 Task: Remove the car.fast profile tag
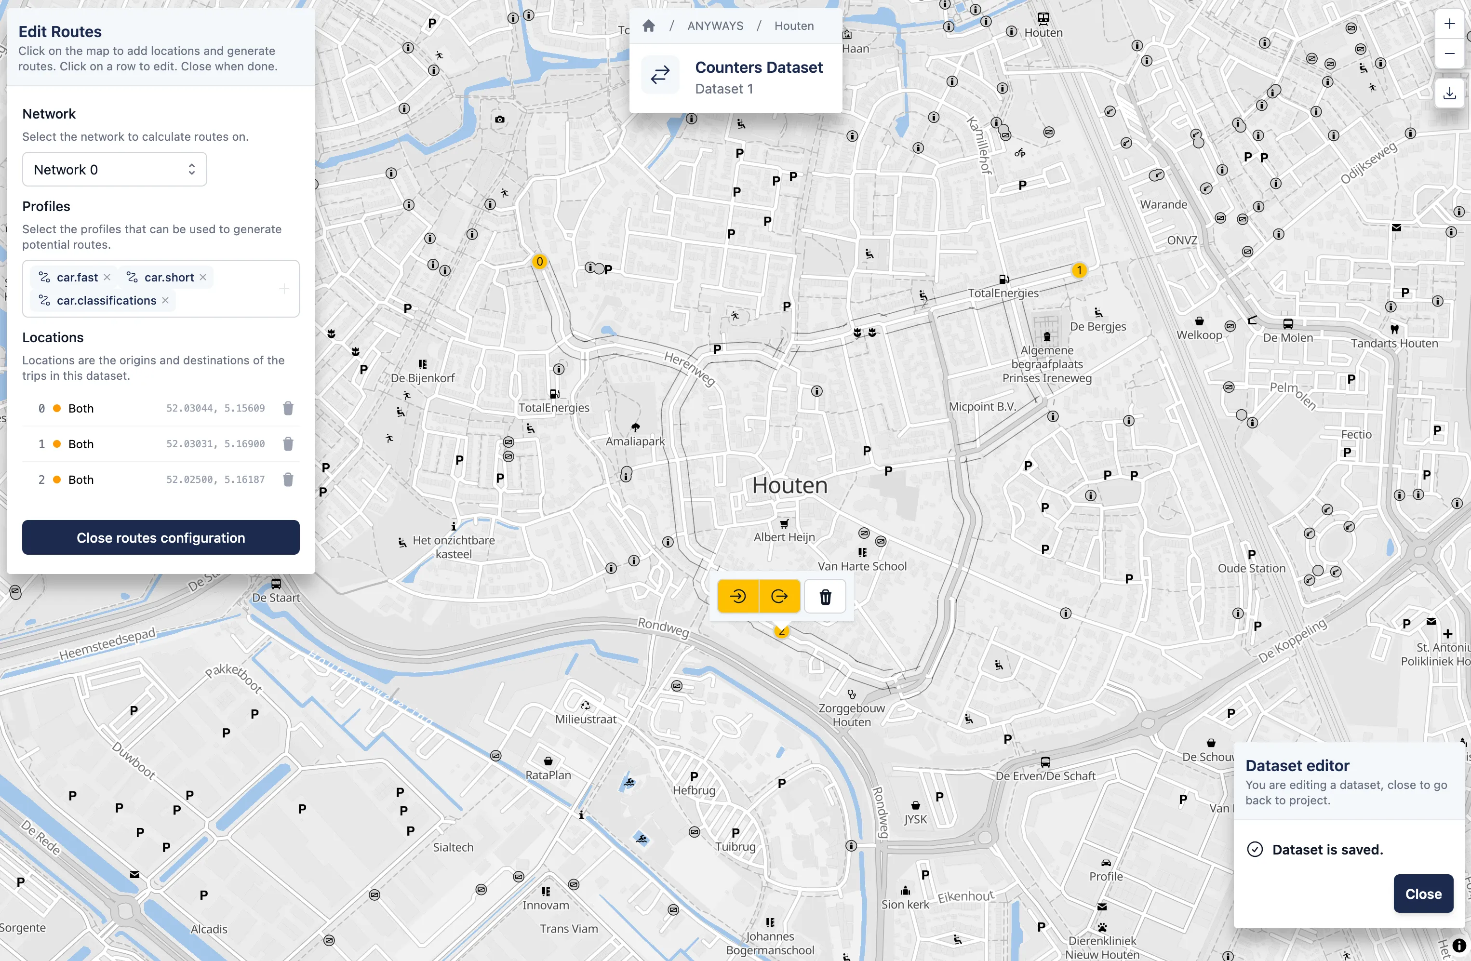107,278
